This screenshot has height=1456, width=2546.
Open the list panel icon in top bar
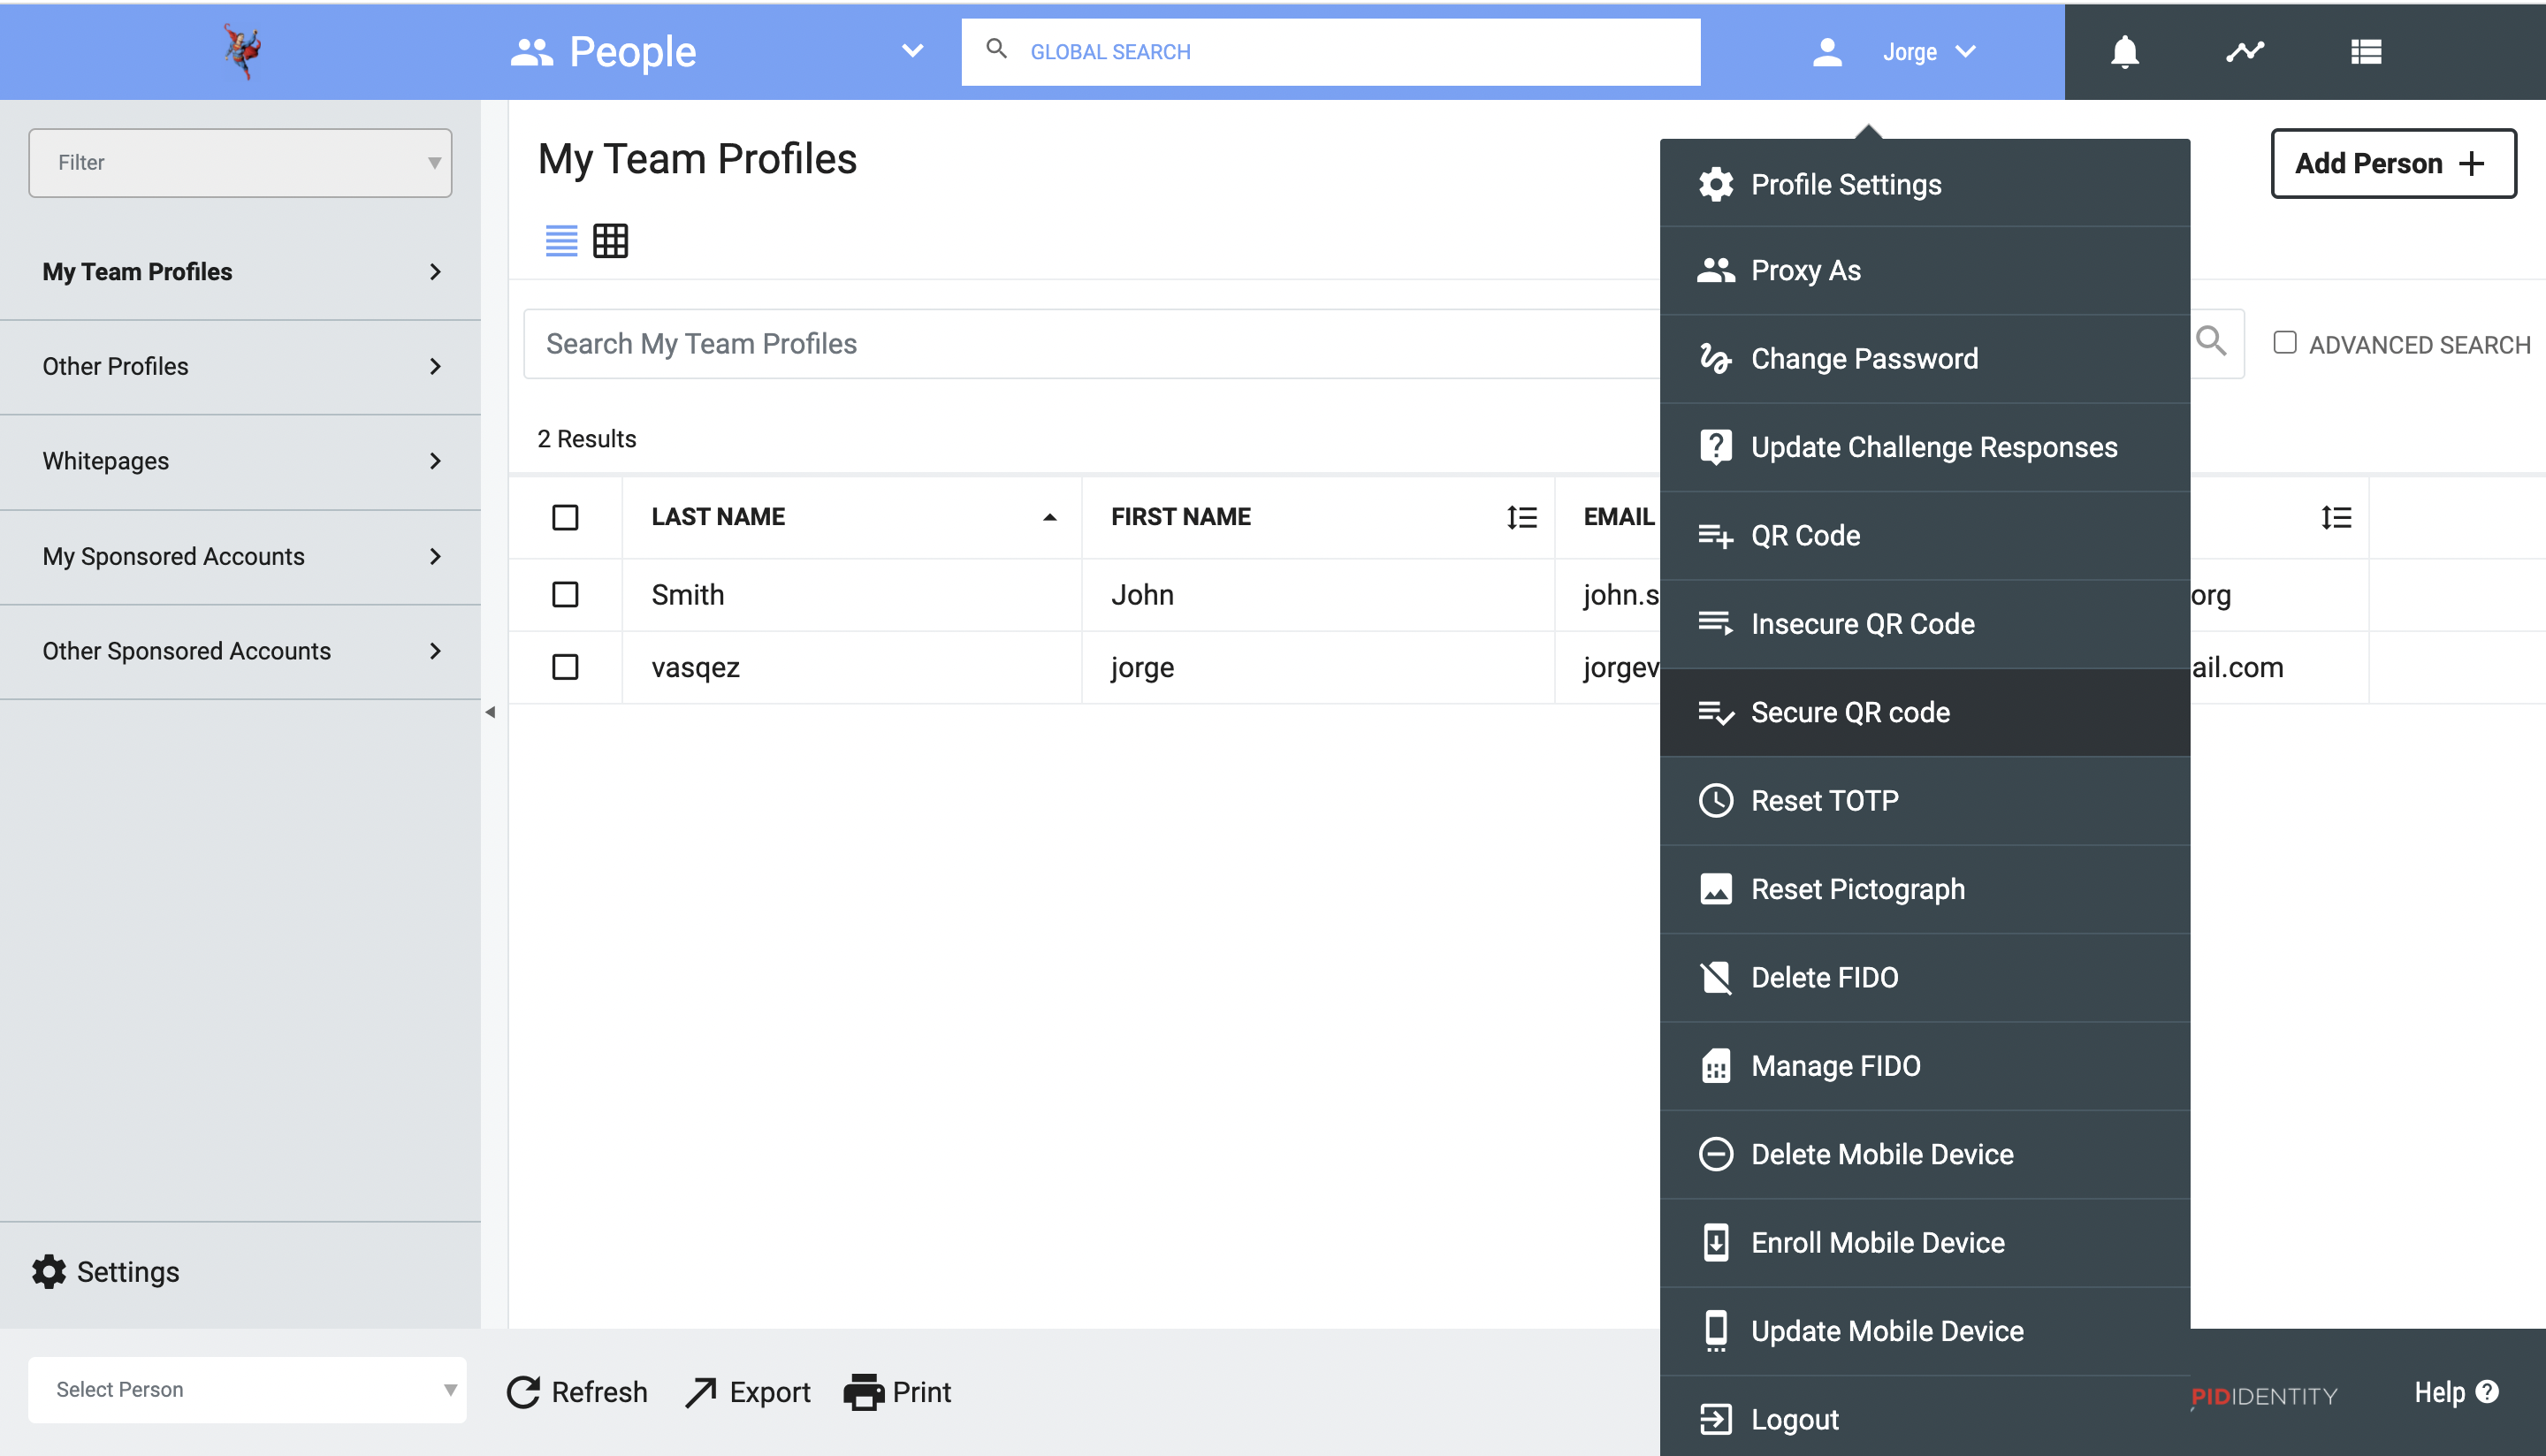pos(2366,52)
